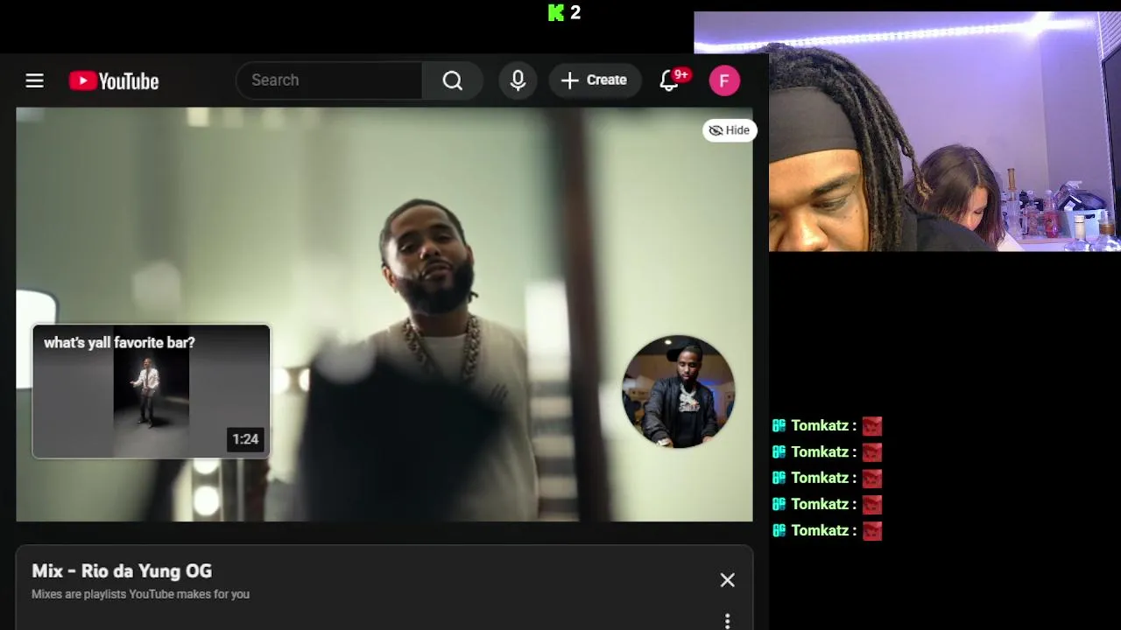Click the 1:24 duration badge on suggested video

click(x=245, y=439)
